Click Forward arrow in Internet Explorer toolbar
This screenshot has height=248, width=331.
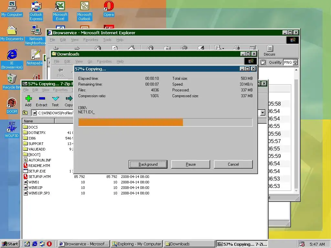pyautogui.click(x=77, y=48)
